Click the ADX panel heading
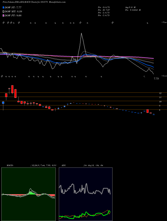The height and width of the screenshot is (221, 167). [x=63, y=165]
